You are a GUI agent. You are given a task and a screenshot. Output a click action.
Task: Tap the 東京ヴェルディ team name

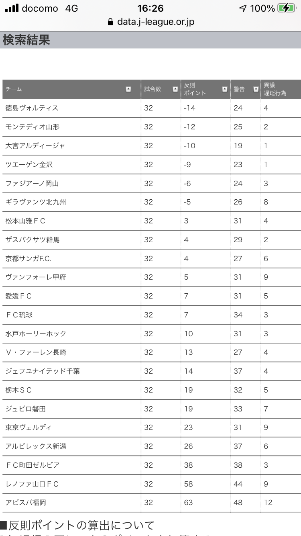(x=28, y=427)
